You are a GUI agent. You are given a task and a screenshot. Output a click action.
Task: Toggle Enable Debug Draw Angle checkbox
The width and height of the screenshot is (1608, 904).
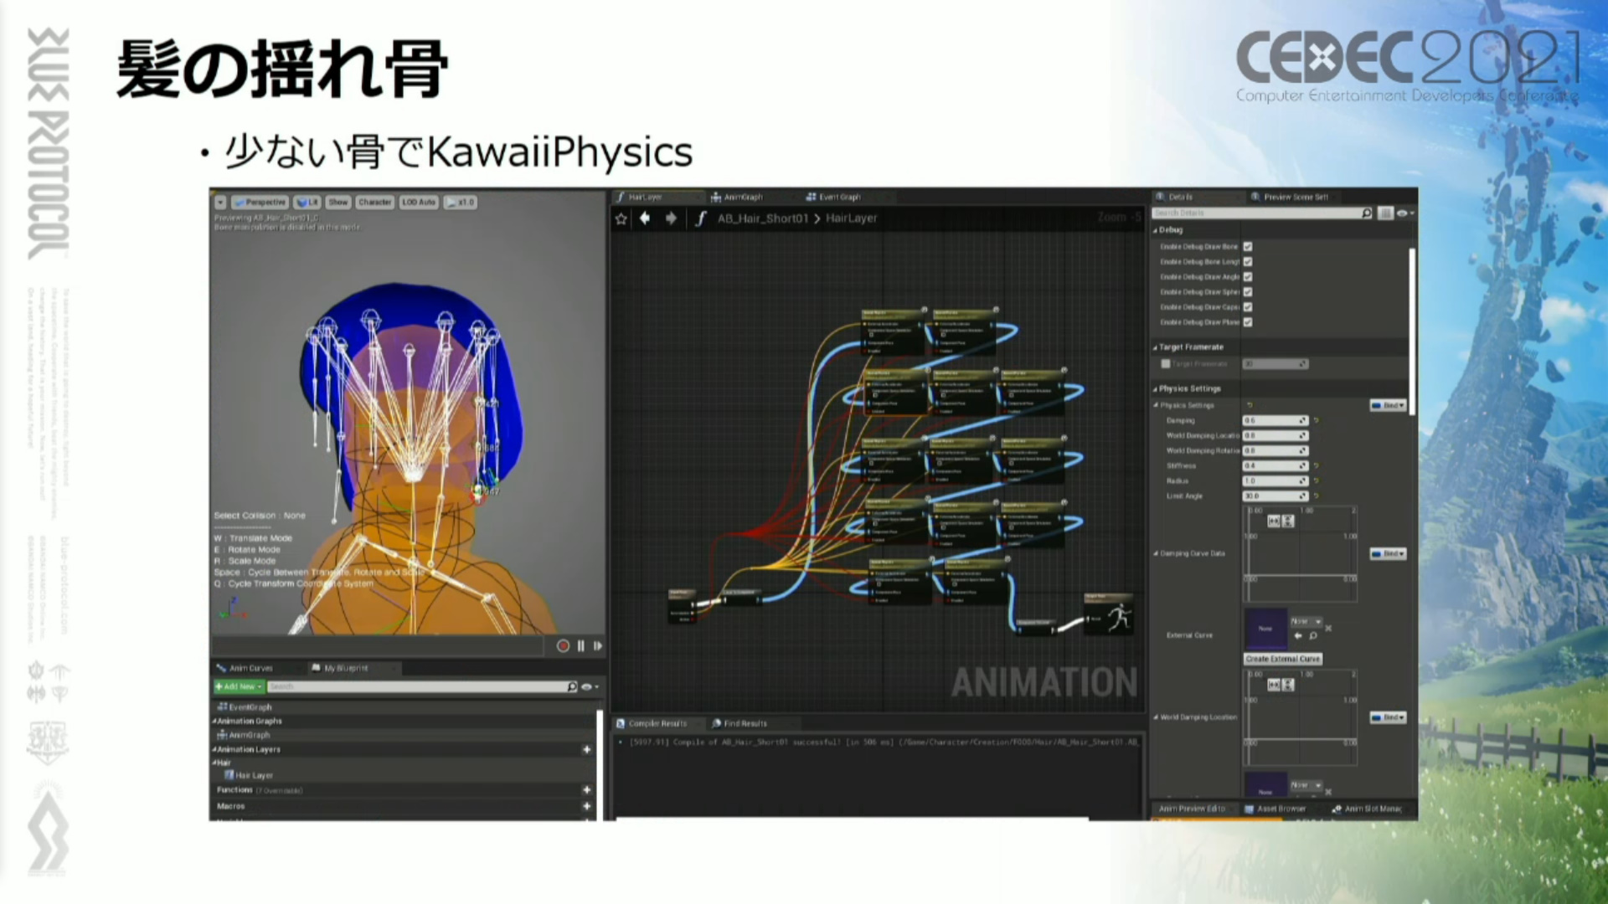tap(1248, 277)
